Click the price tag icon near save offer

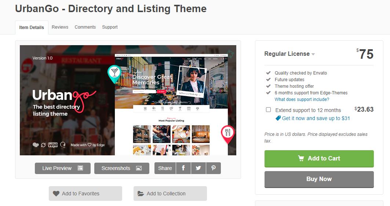(278, 118)
